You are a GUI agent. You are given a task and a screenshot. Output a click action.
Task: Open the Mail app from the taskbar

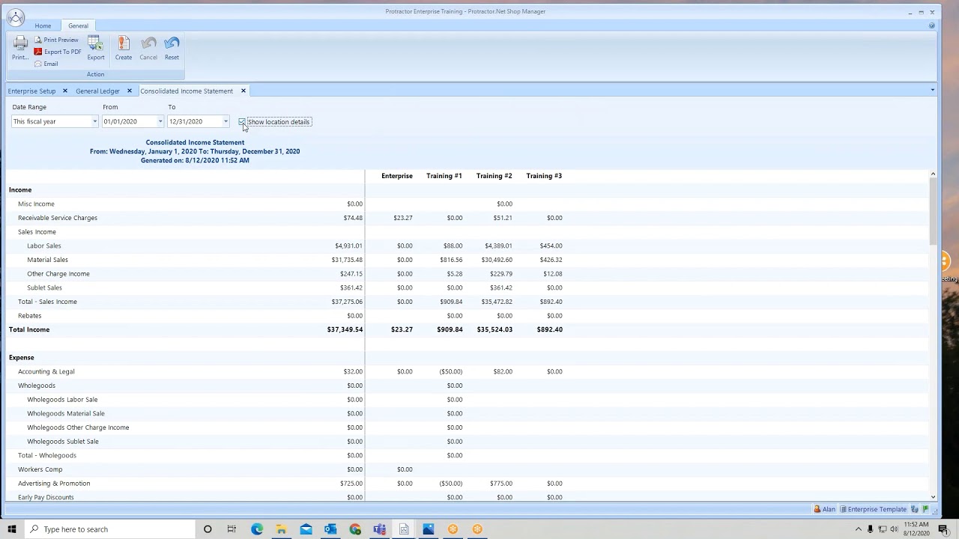(306, 529)
